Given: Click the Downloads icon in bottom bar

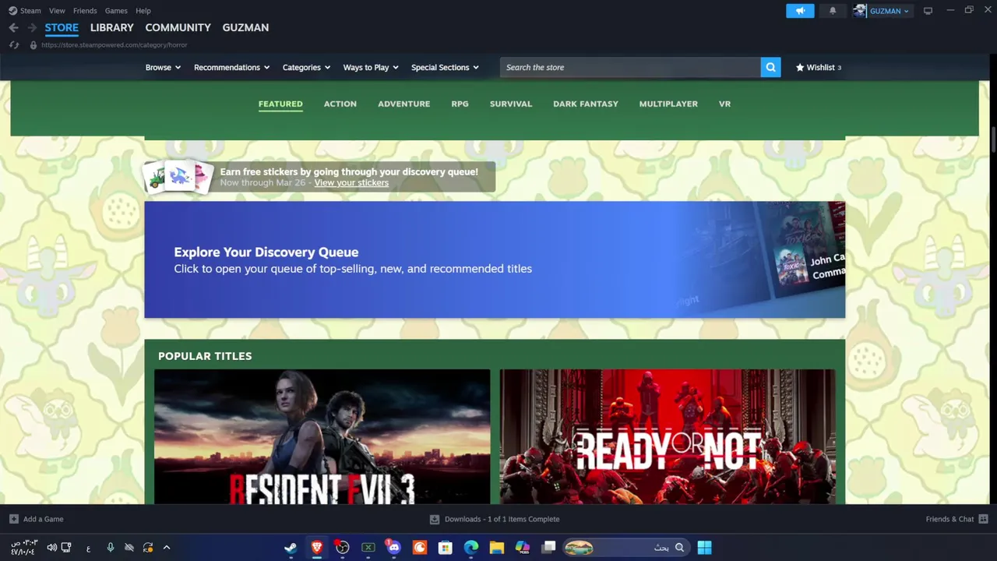Looking at the screenshot, I should [x=435, y=519].
